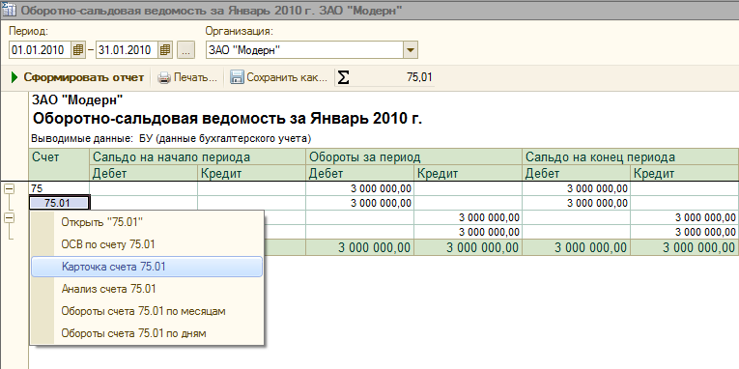This screenshot has height=369, width=739.
Task: Click Сохранить как floppy disk button
Action: point(278,77)
